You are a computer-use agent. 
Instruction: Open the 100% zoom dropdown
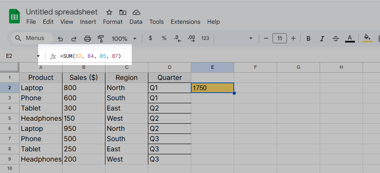(x=124, y=39)
